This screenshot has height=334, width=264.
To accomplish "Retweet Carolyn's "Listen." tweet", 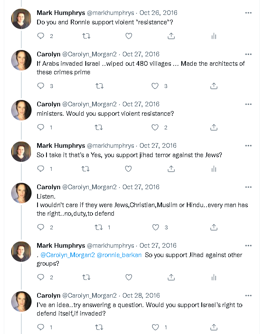I will click(99, 227).
